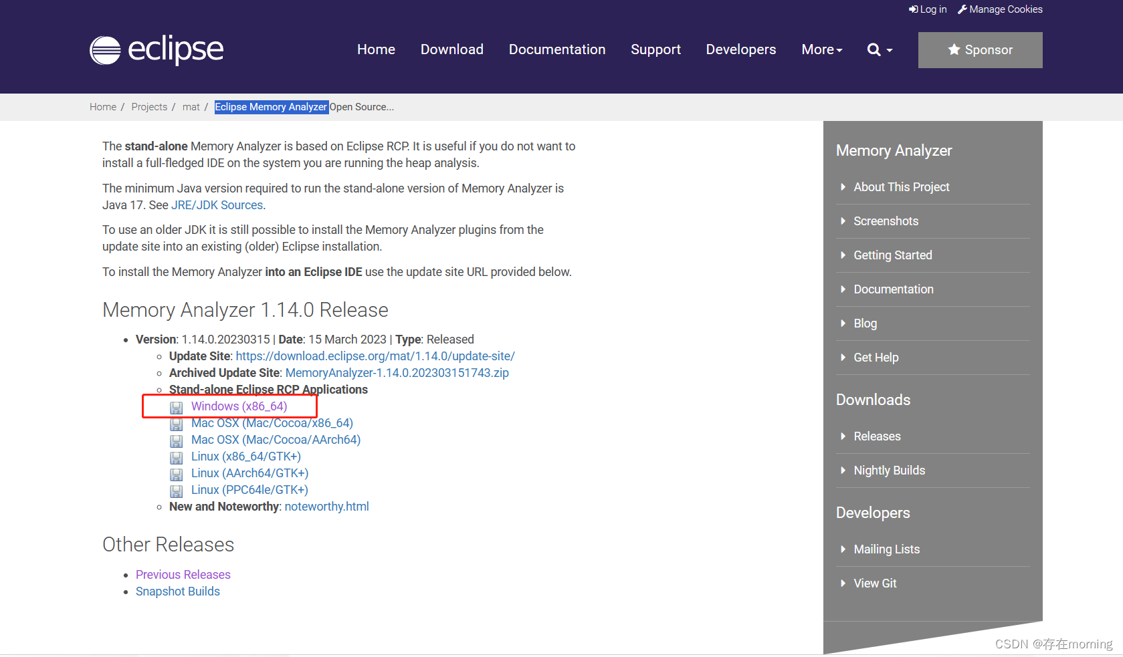
Task: Download Linux (AArch64/GTK+) build
Action: [x=249, y=473]
